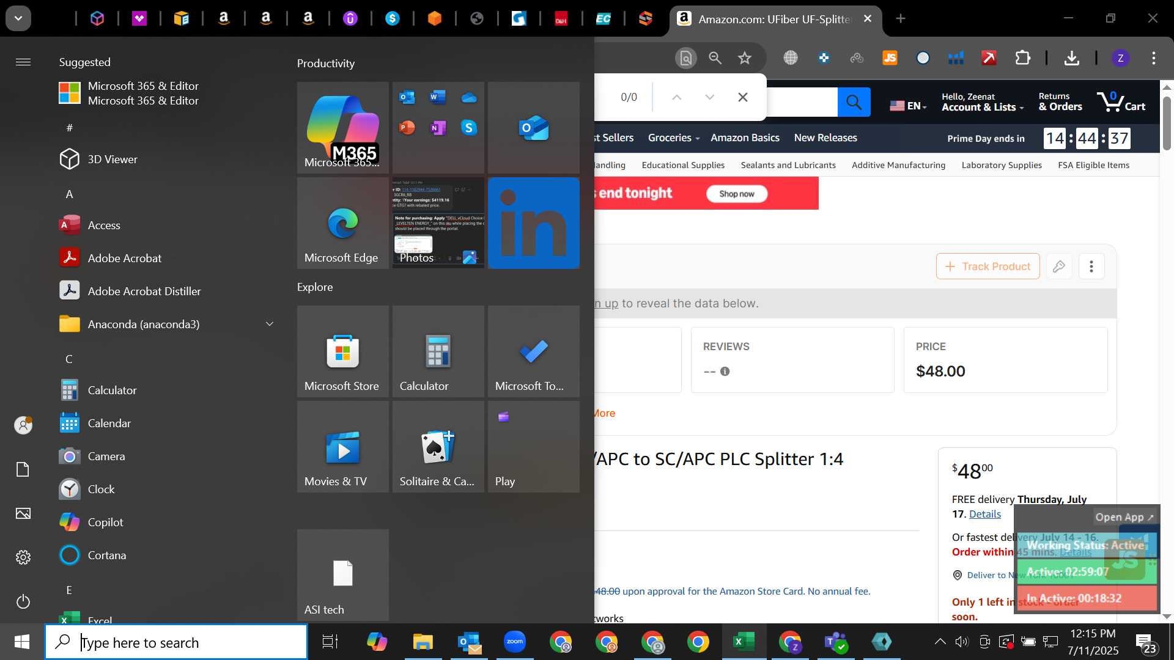Go to Amazon Basics
This screenshot has width=1174, height=660.
pos(745,138)
